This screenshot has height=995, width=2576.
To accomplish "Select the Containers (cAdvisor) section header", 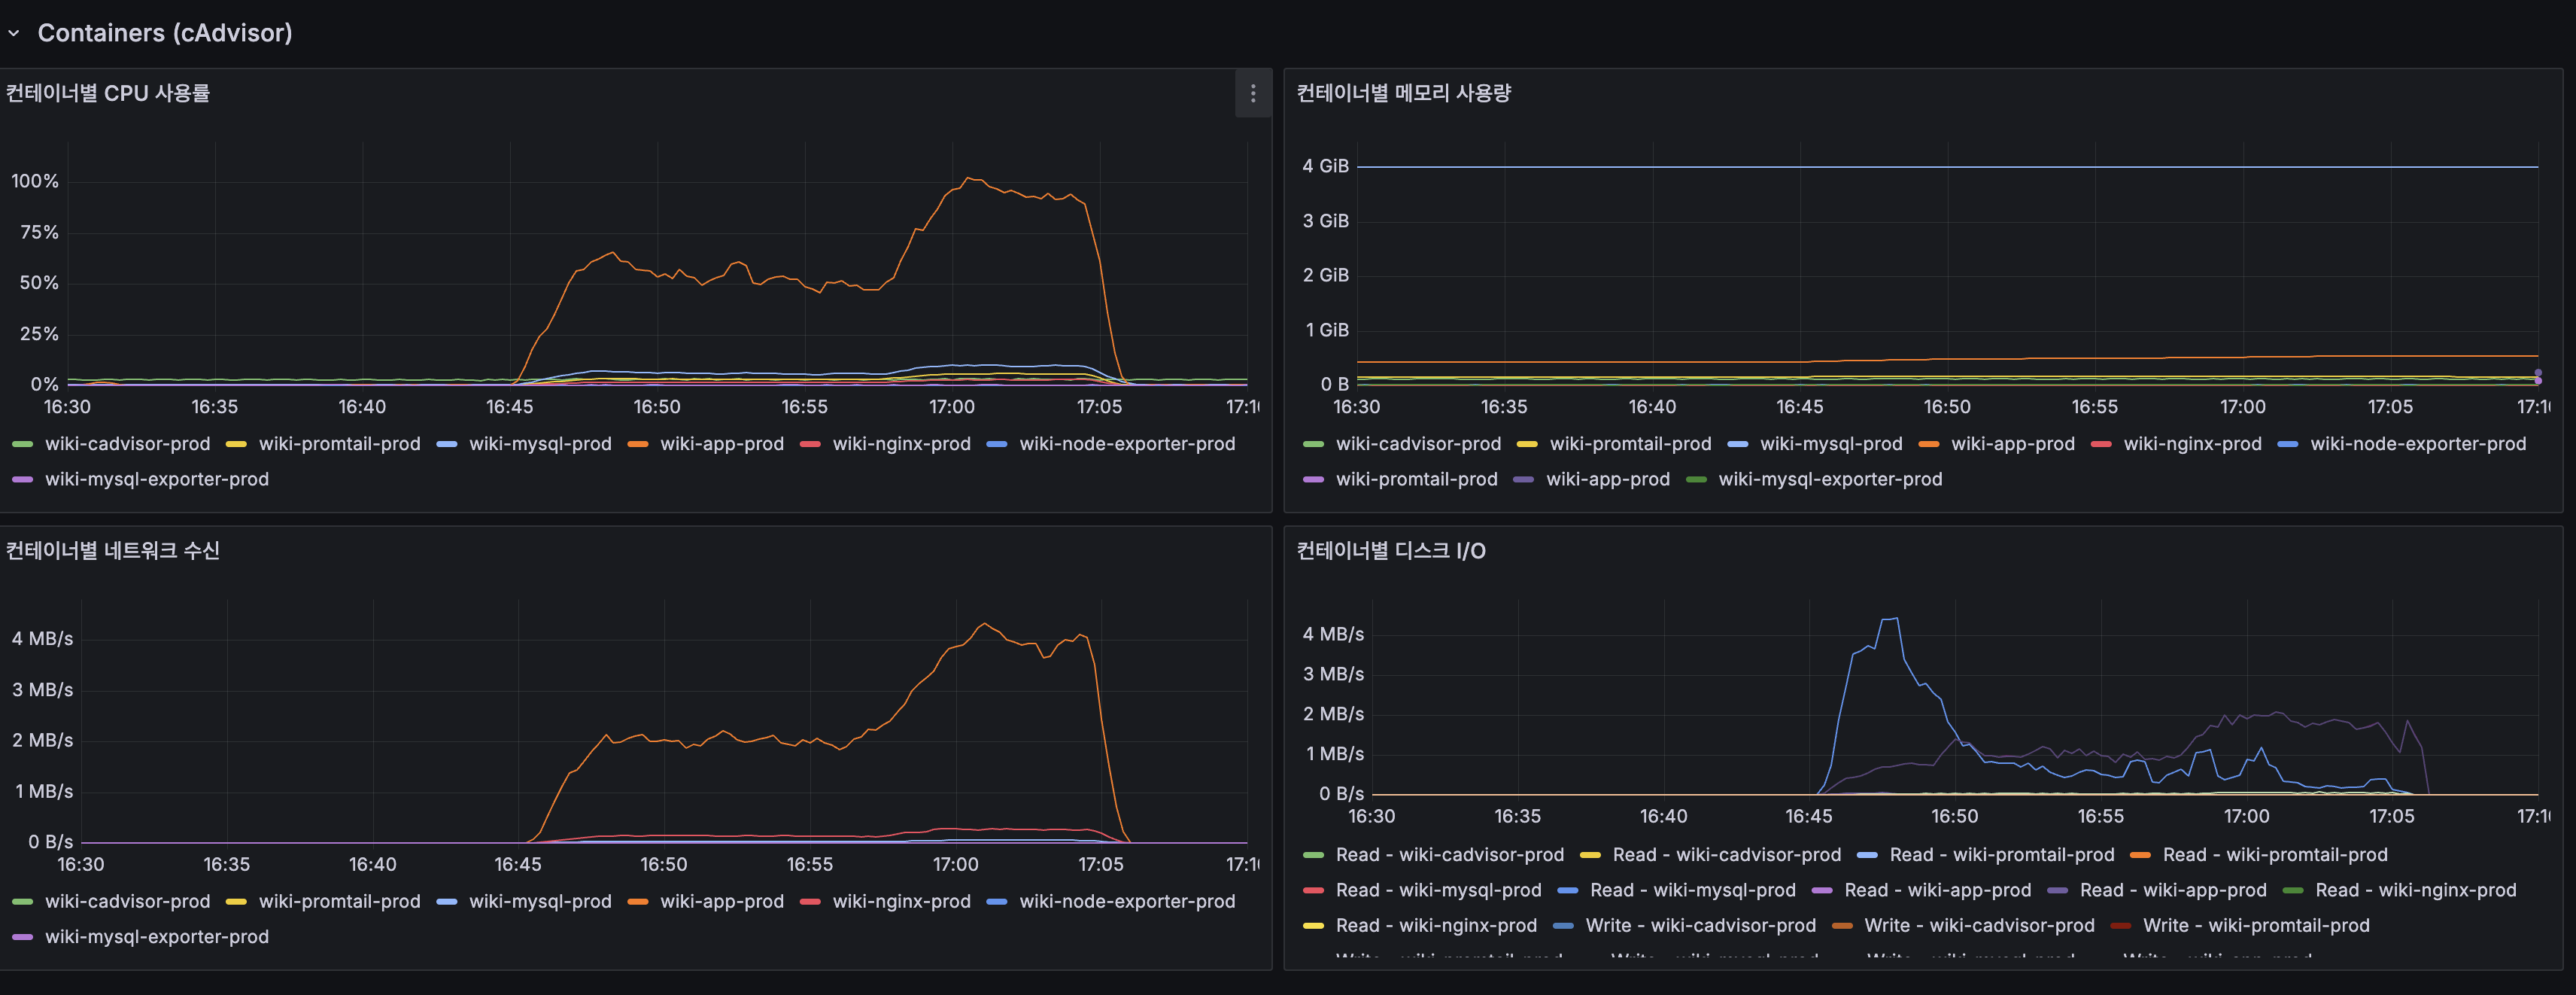I will click(165, 33).
